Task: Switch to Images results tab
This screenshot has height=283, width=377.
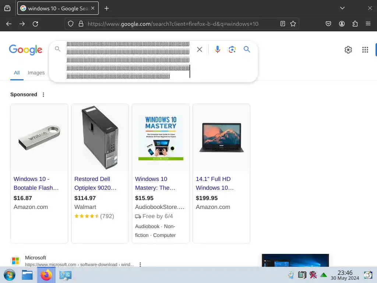Action: 36,73
